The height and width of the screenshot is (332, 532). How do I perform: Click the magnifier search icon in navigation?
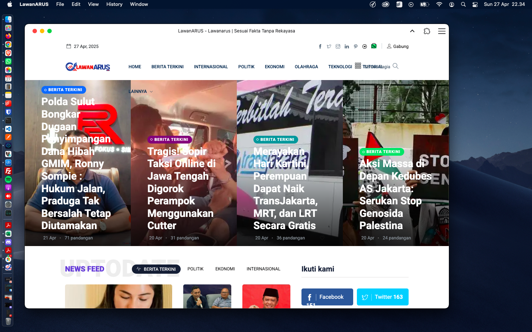pyautogui.click(x=395, y=66)
